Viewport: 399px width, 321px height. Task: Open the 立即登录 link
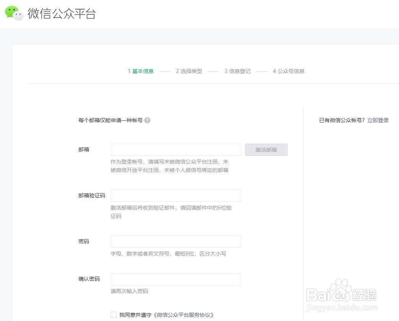378,120
